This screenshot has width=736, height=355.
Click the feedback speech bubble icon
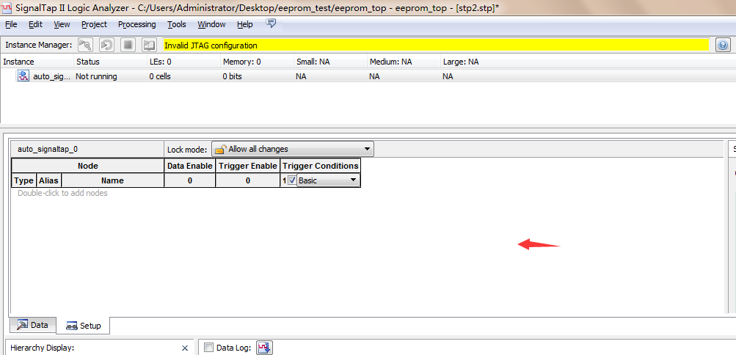(x=271, y=23)
